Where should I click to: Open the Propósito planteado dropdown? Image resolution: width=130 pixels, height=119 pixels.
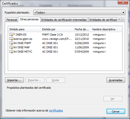79,13
